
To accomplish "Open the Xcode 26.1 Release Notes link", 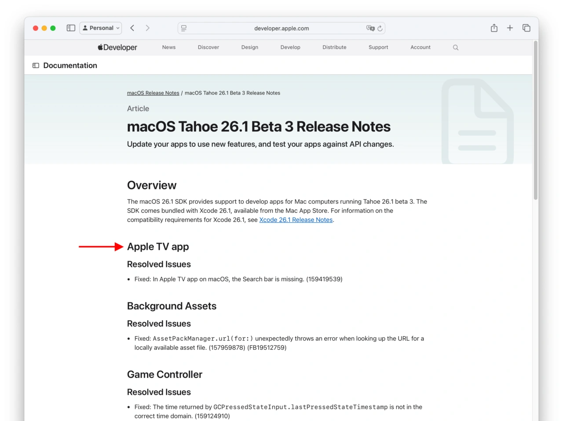I will point(296,220).
